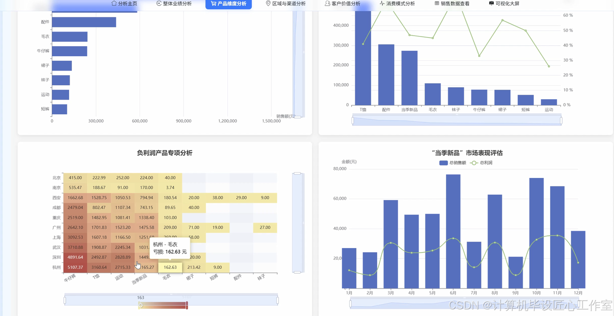
Task: Click left handle of top-right chart zoom slider
Action: pos(353,121)
